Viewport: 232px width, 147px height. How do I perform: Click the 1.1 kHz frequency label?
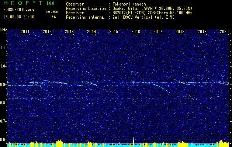click(3, 48)
